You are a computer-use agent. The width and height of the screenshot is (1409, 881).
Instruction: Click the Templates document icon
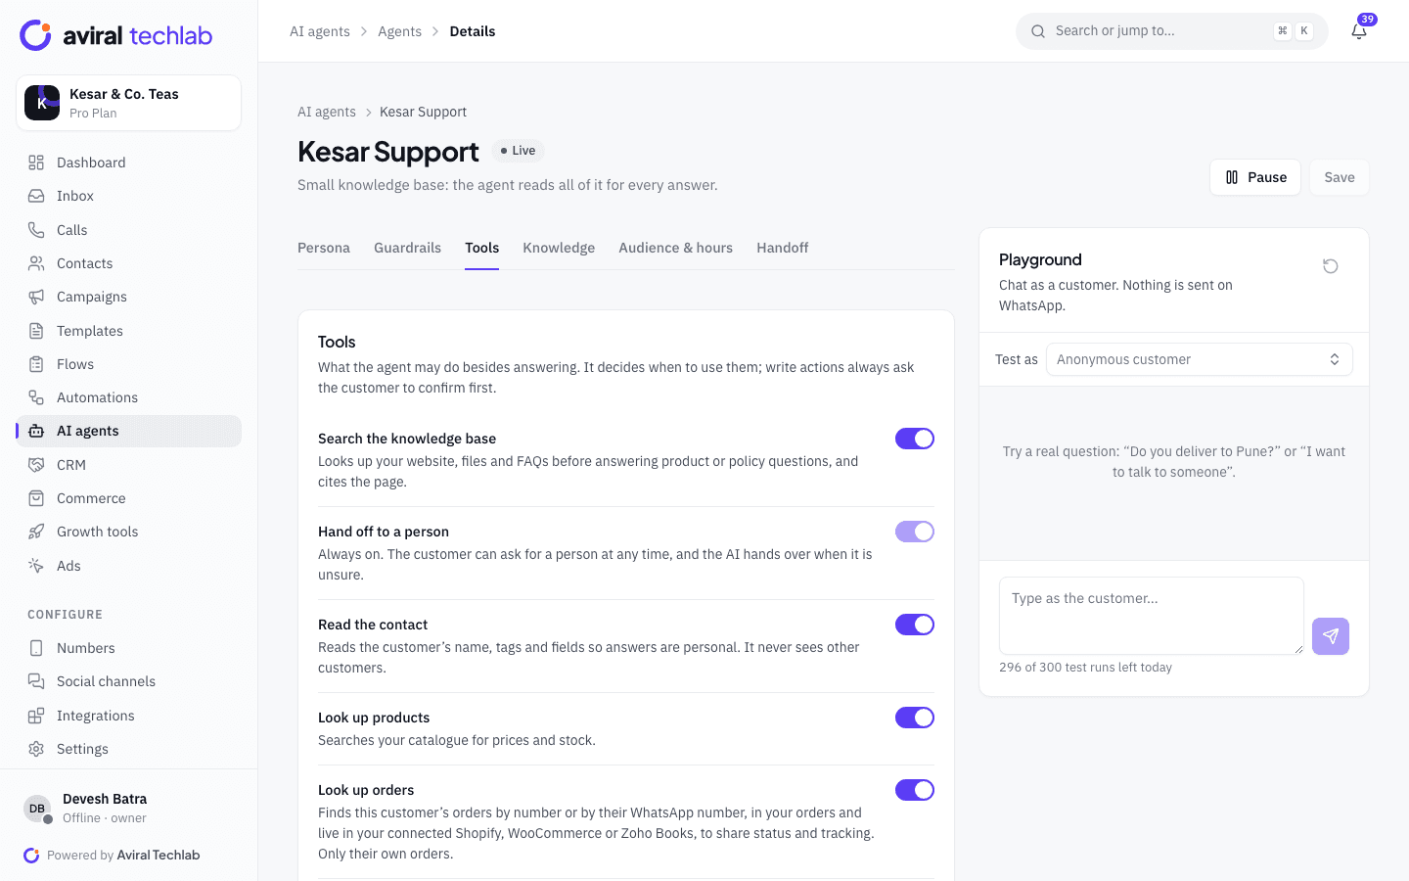pyautogui.click(x=36, y=331)
